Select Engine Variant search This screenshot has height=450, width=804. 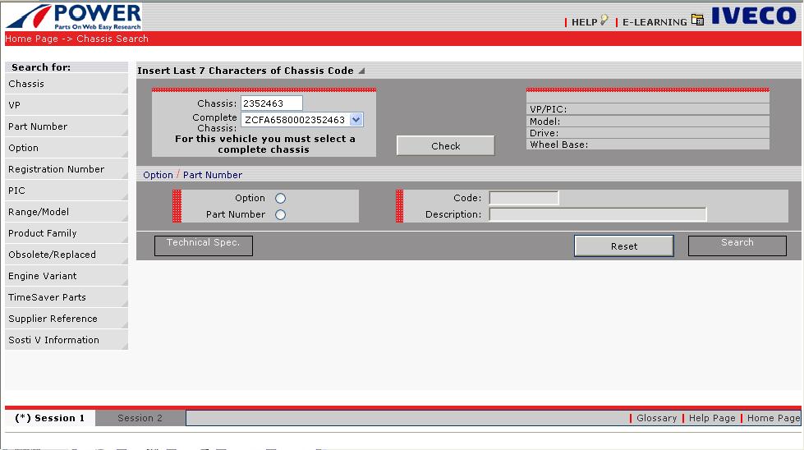click(67, 276)
